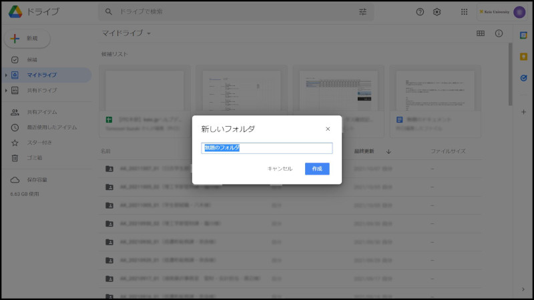Open Google Tasks in side panel
The image size is (534, 300).
(523, 77)
